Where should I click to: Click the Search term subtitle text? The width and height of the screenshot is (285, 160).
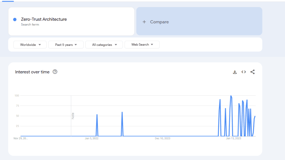pos(30,24)
